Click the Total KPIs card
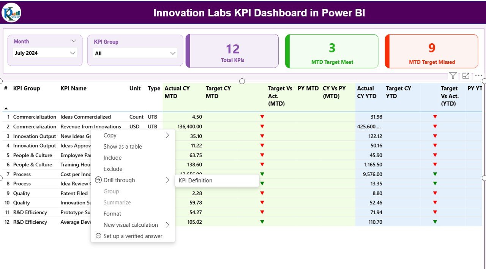 pos(232,52)
